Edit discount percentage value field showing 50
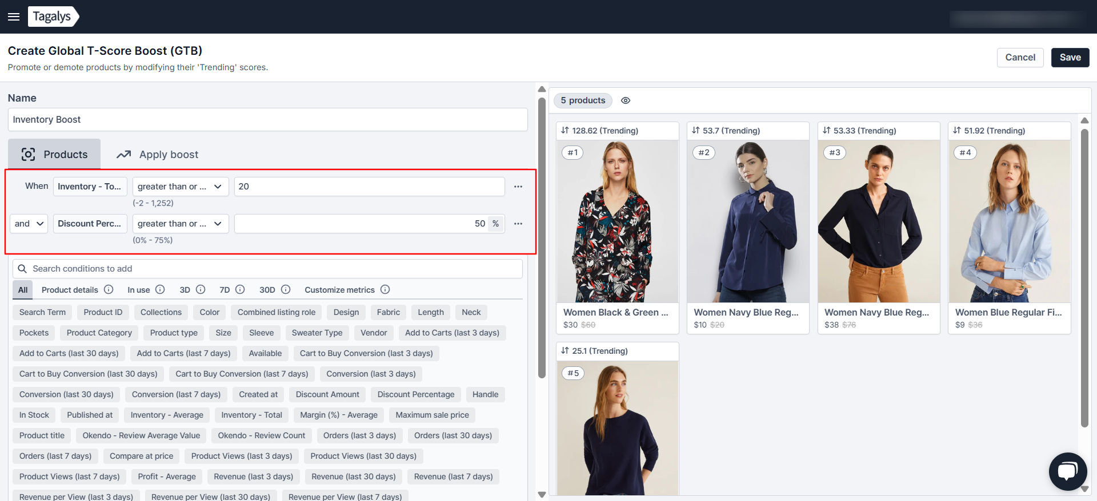 coord(369,224)
